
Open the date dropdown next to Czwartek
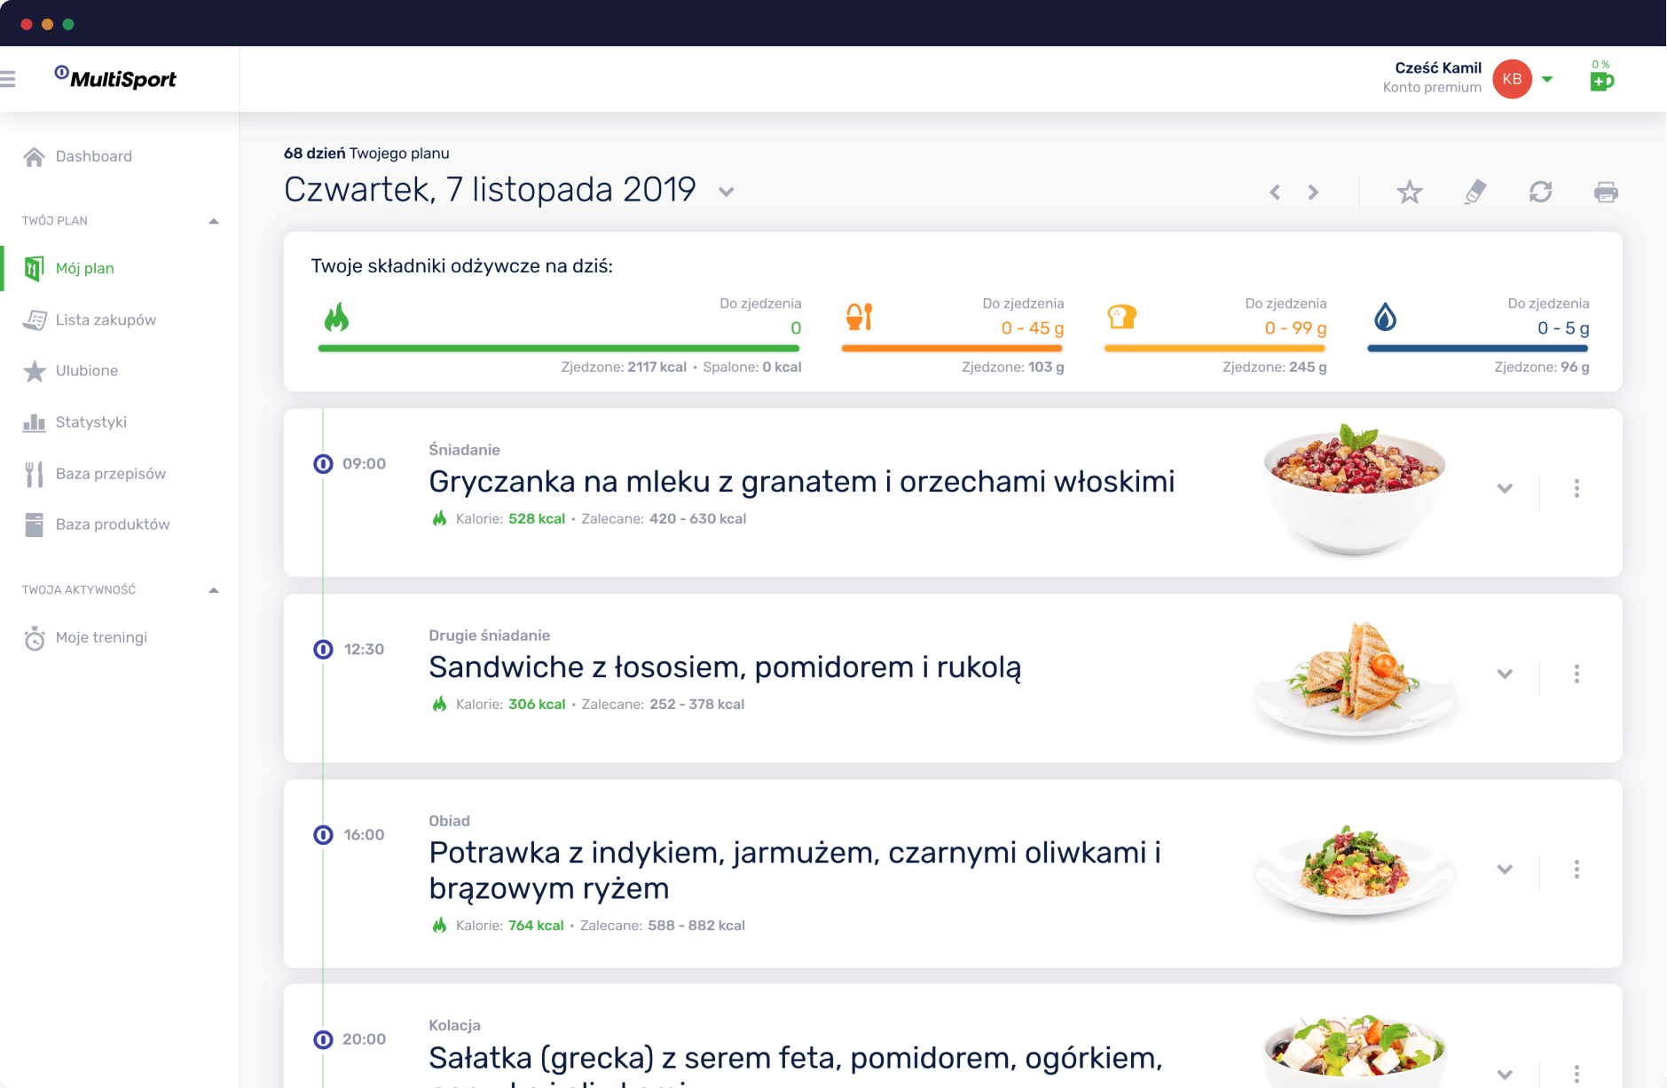[727, 192]
